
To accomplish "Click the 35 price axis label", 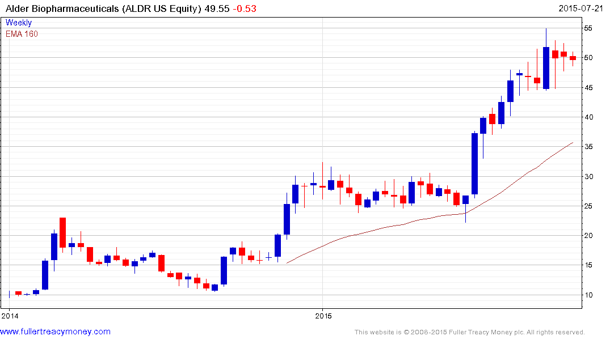I will 588,147.
